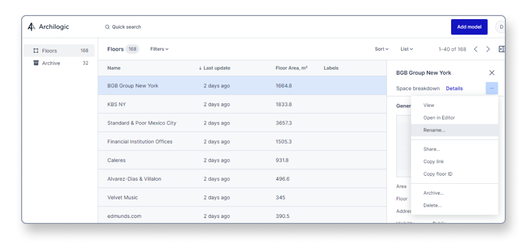
Task: Select Standard & Poor Mexico City row
Action: tap(242, 122)
